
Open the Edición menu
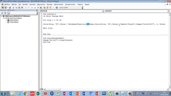tap(14, 4)
